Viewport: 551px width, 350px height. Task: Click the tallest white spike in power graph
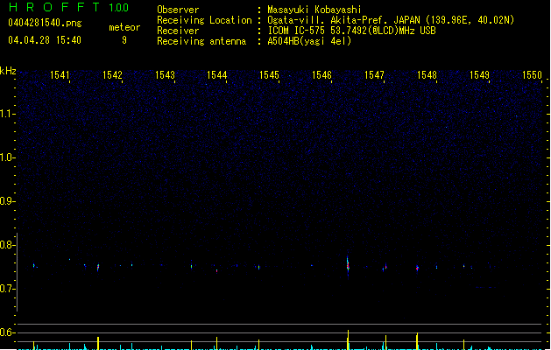tap(348, 338)
